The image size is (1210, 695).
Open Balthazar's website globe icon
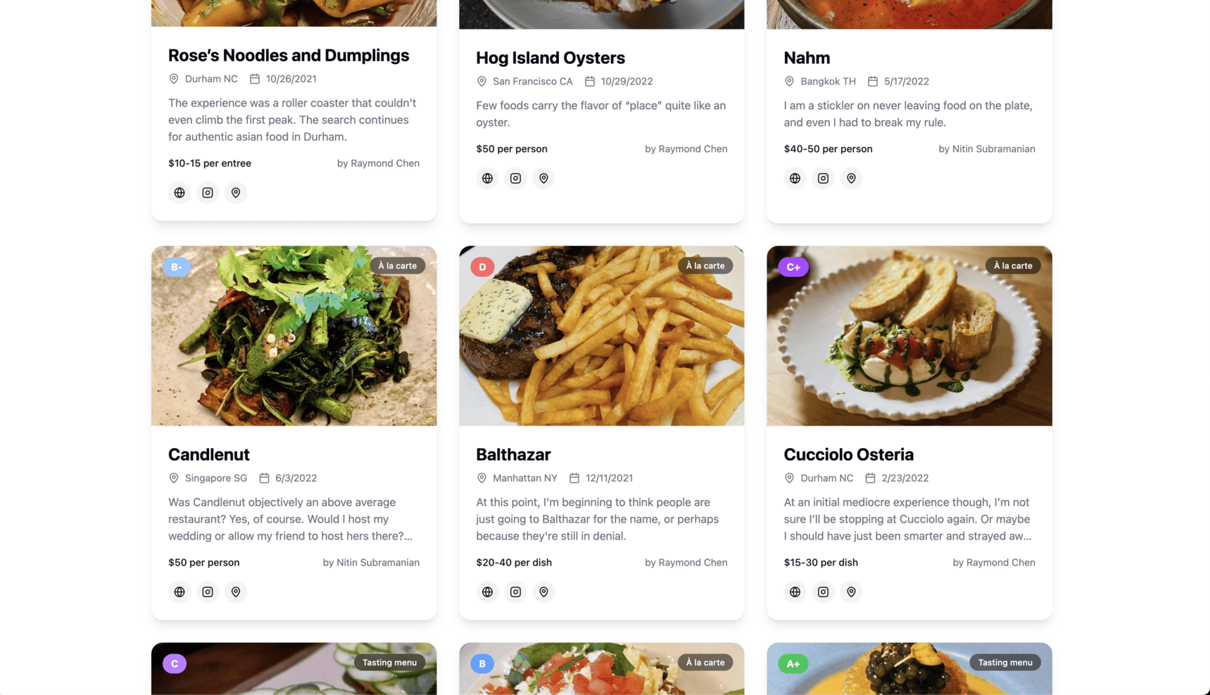487,592
